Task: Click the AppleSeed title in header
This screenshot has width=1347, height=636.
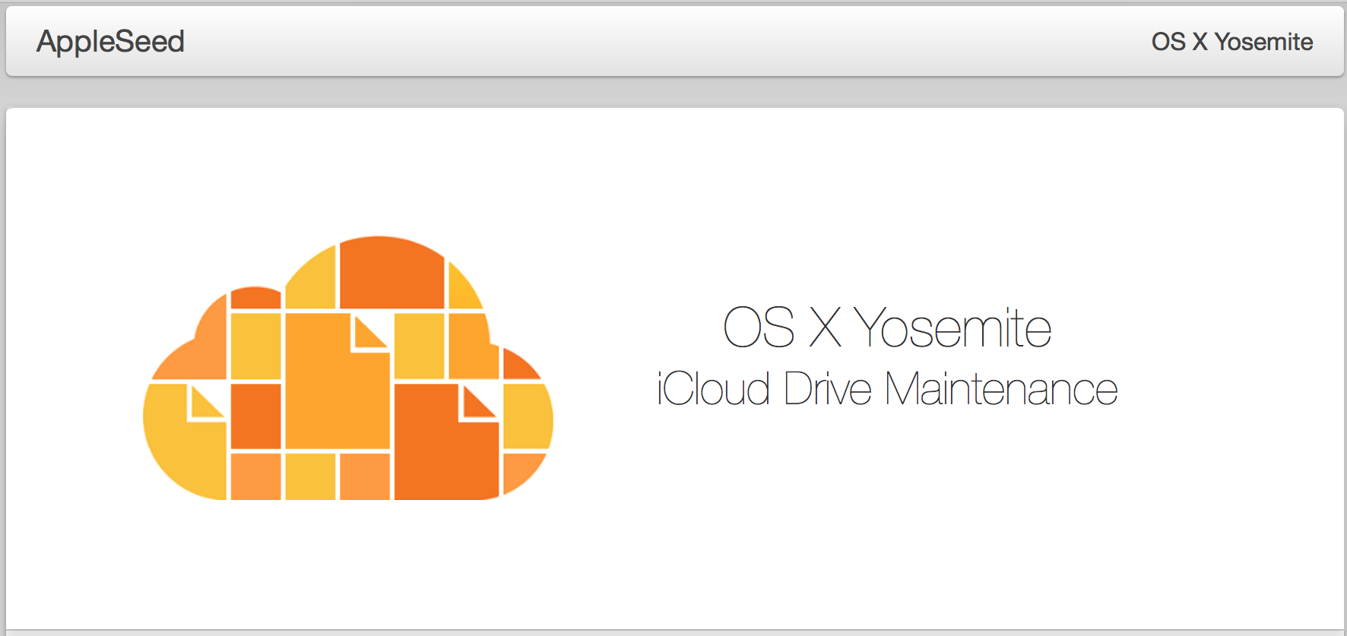Action: click(110, 41)
